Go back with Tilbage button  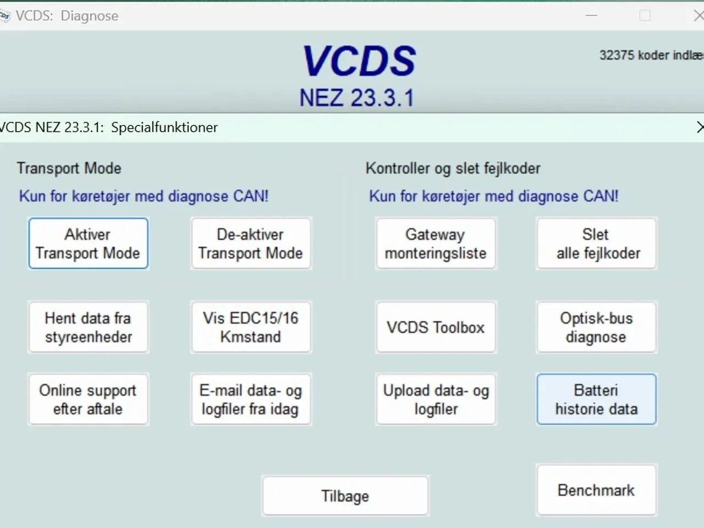[x=345, y=496]
